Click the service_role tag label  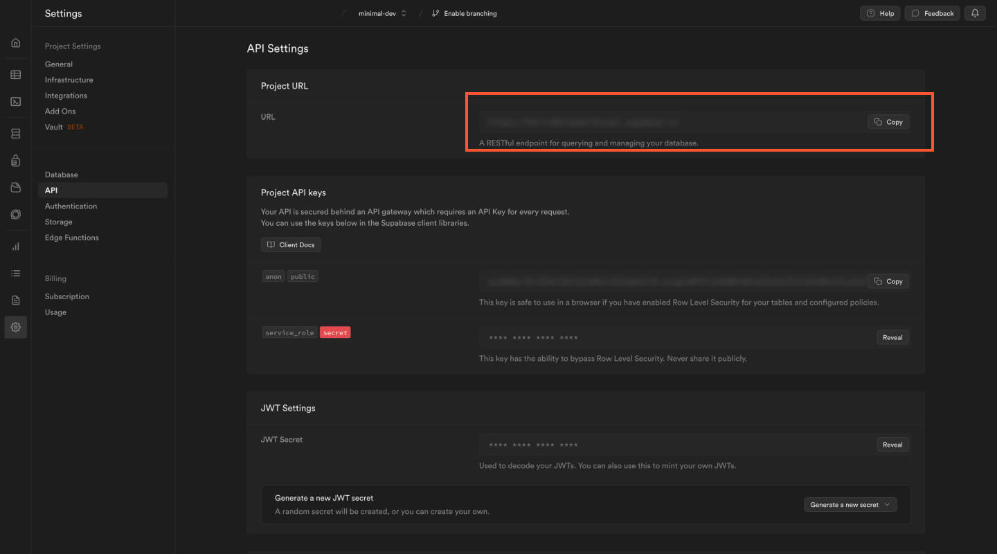coord(289,332)
